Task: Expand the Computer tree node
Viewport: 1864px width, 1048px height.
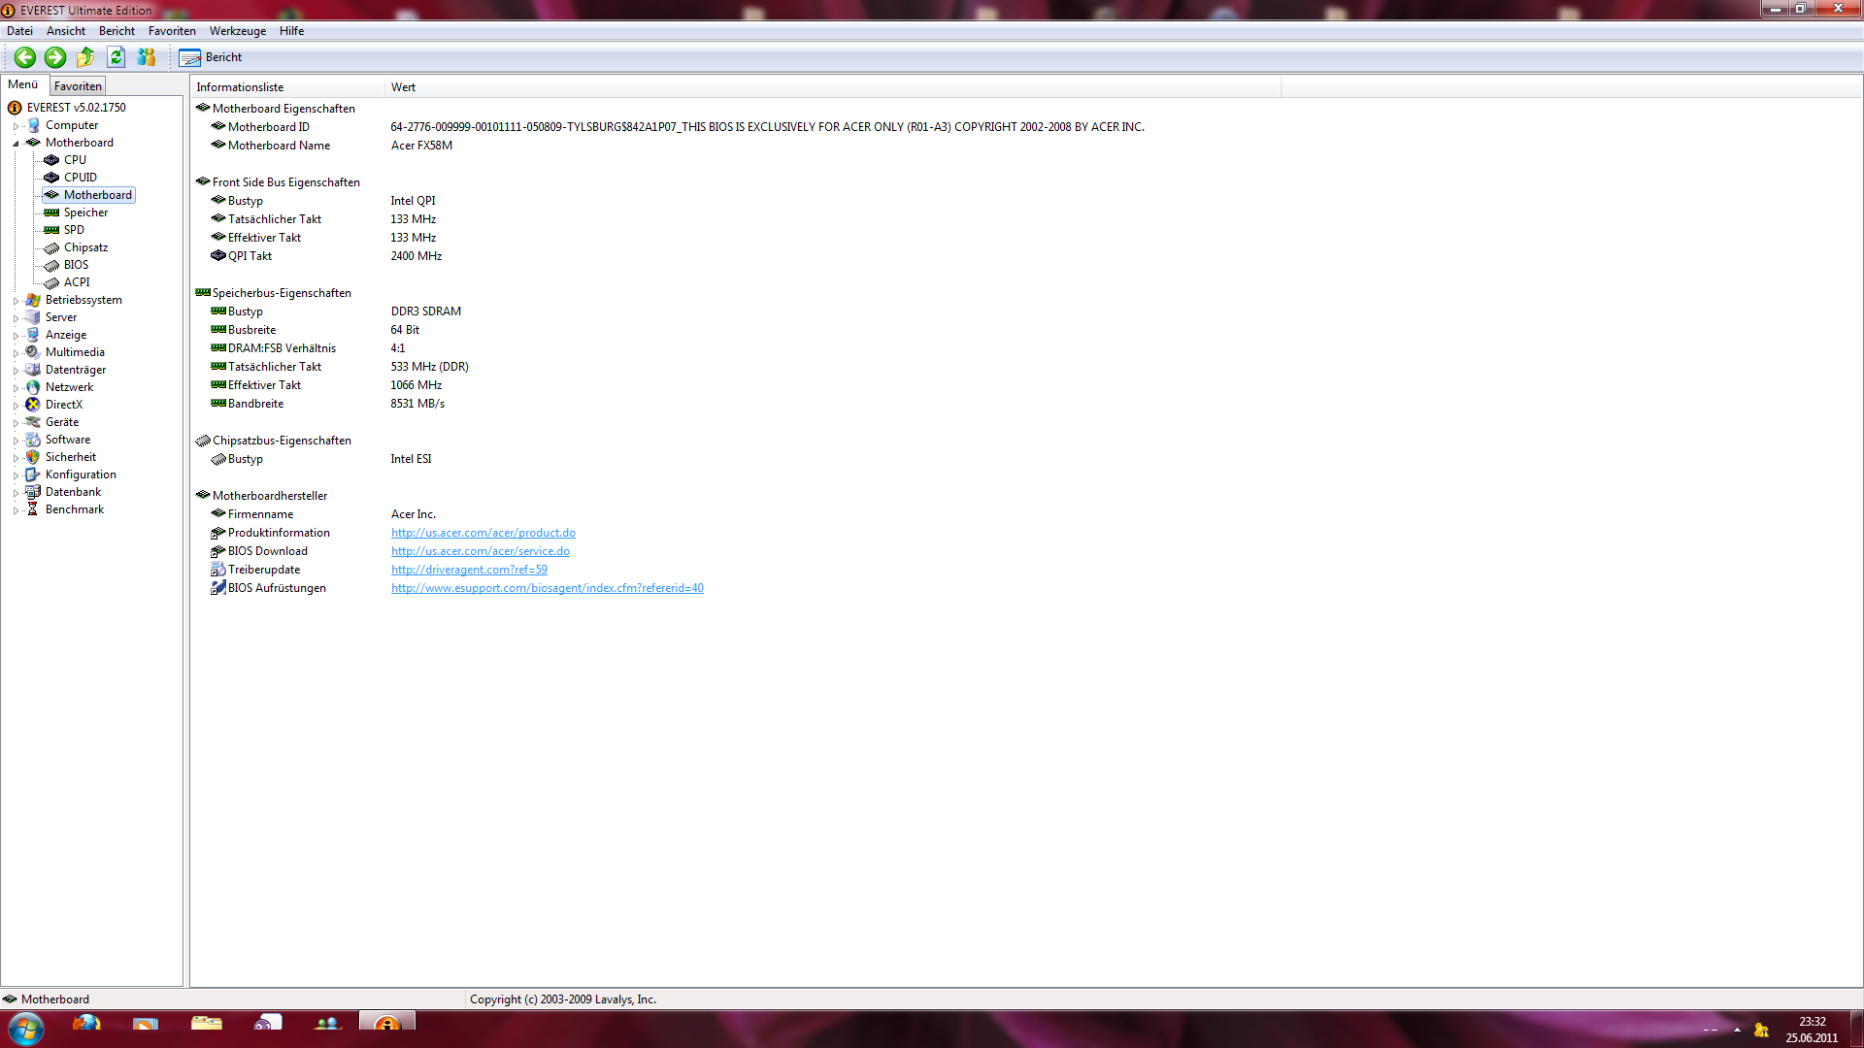Action: click(x=16, y=126)
